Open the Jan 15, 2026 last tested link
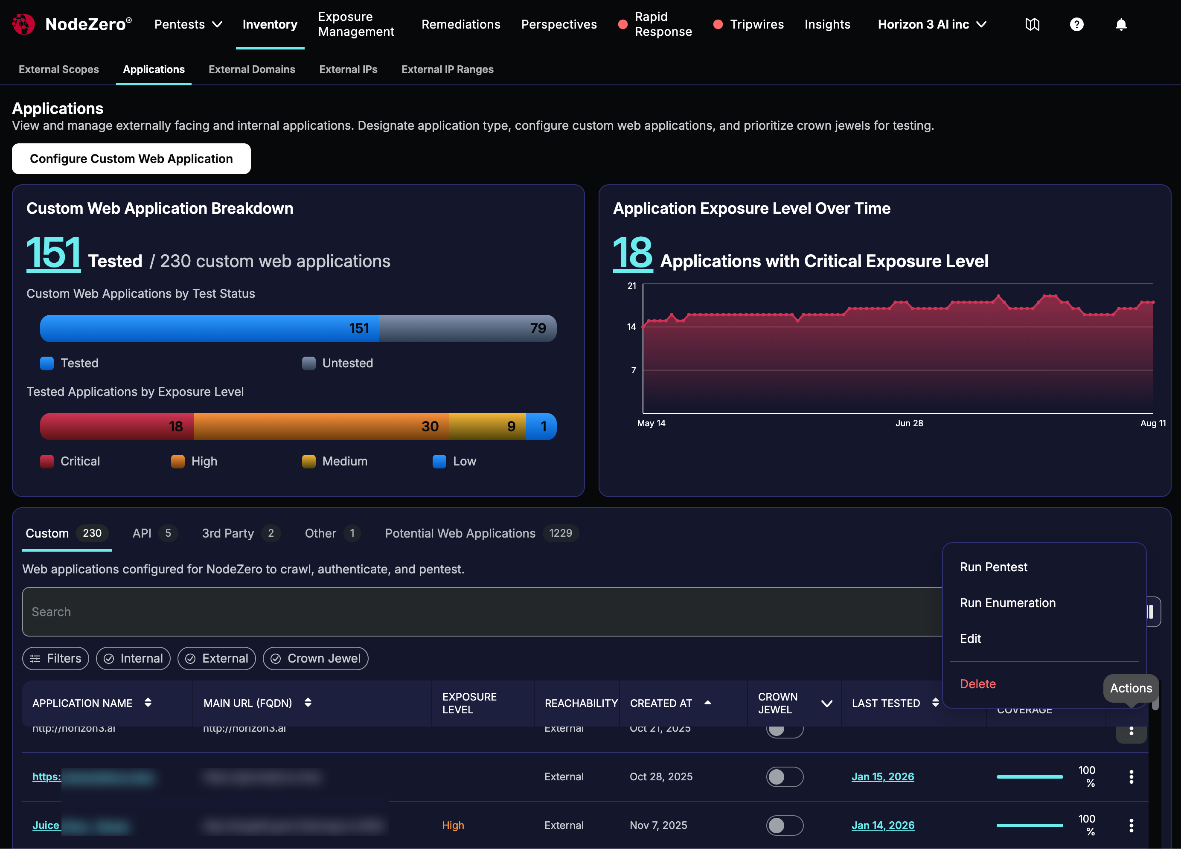The height and width of the screenshot is (849, 1181). coord(883,776)
